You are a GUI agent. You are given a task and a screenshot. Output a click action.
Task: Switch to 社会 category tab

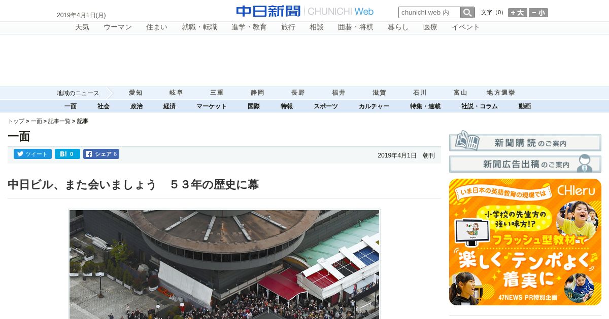(104, 106)
